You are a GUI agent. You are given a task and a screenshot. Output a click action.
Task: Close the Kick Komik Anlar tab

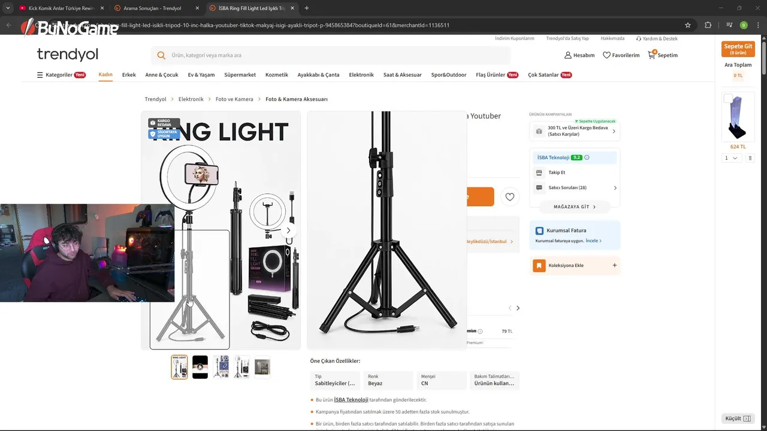pos(102,8)
